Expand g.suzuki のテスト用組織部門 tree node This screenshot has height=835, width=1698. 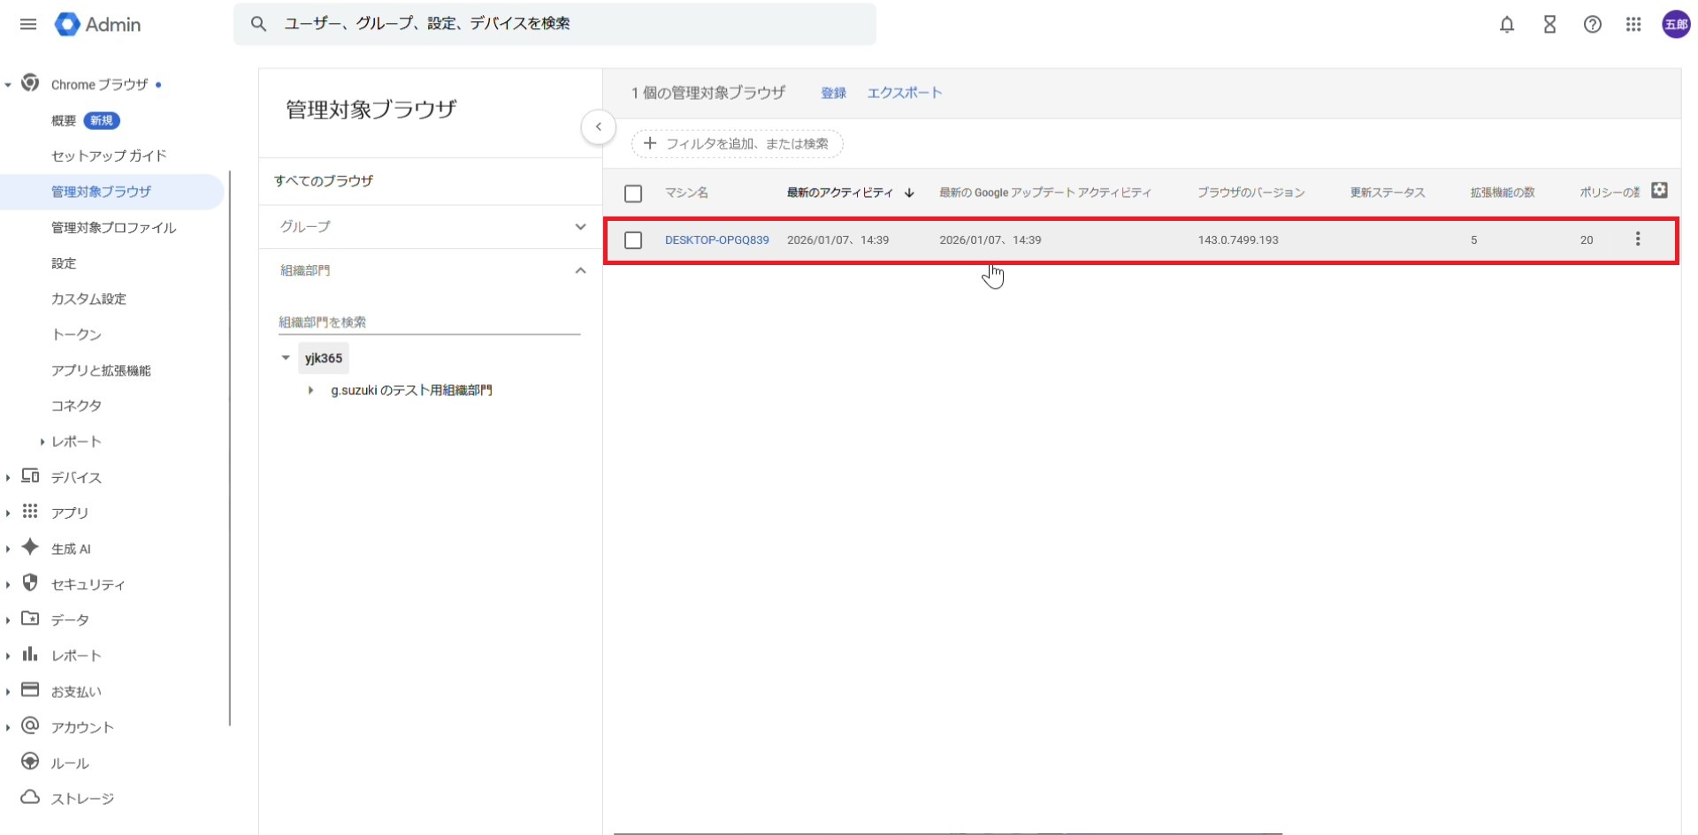tap(310, 391)
